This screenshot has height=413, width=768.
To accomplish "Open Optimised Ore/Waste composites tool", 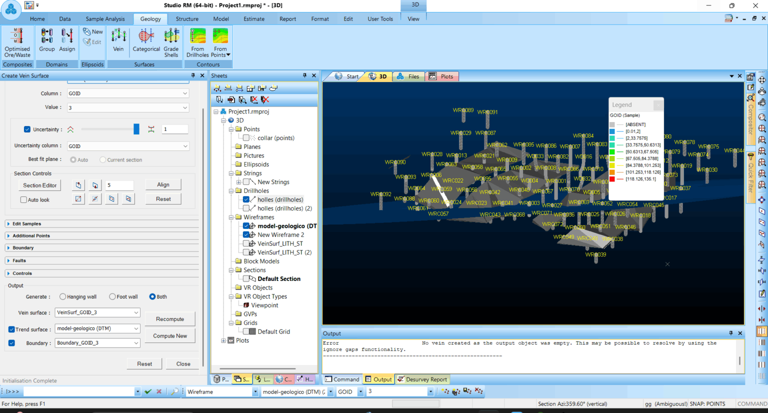I will coord(17,43).
